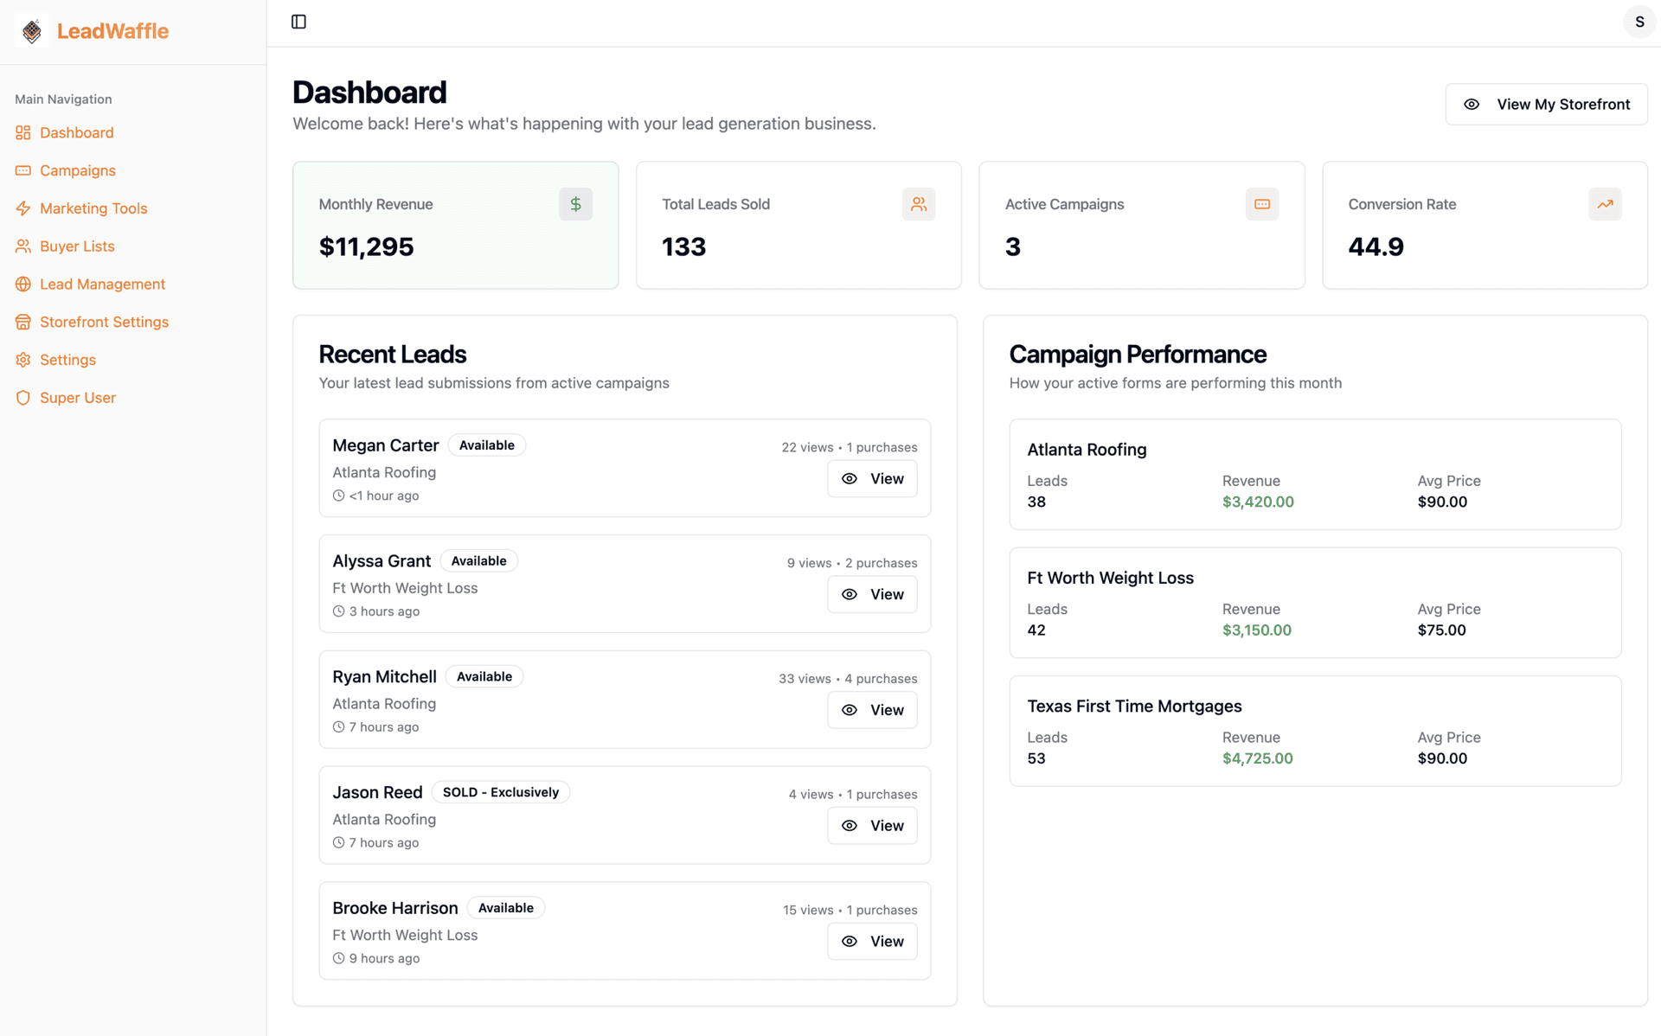The width and height of the screenshot is (1661, 1036).
Task: Click View My Storefront button
Action: point(1547,104)
